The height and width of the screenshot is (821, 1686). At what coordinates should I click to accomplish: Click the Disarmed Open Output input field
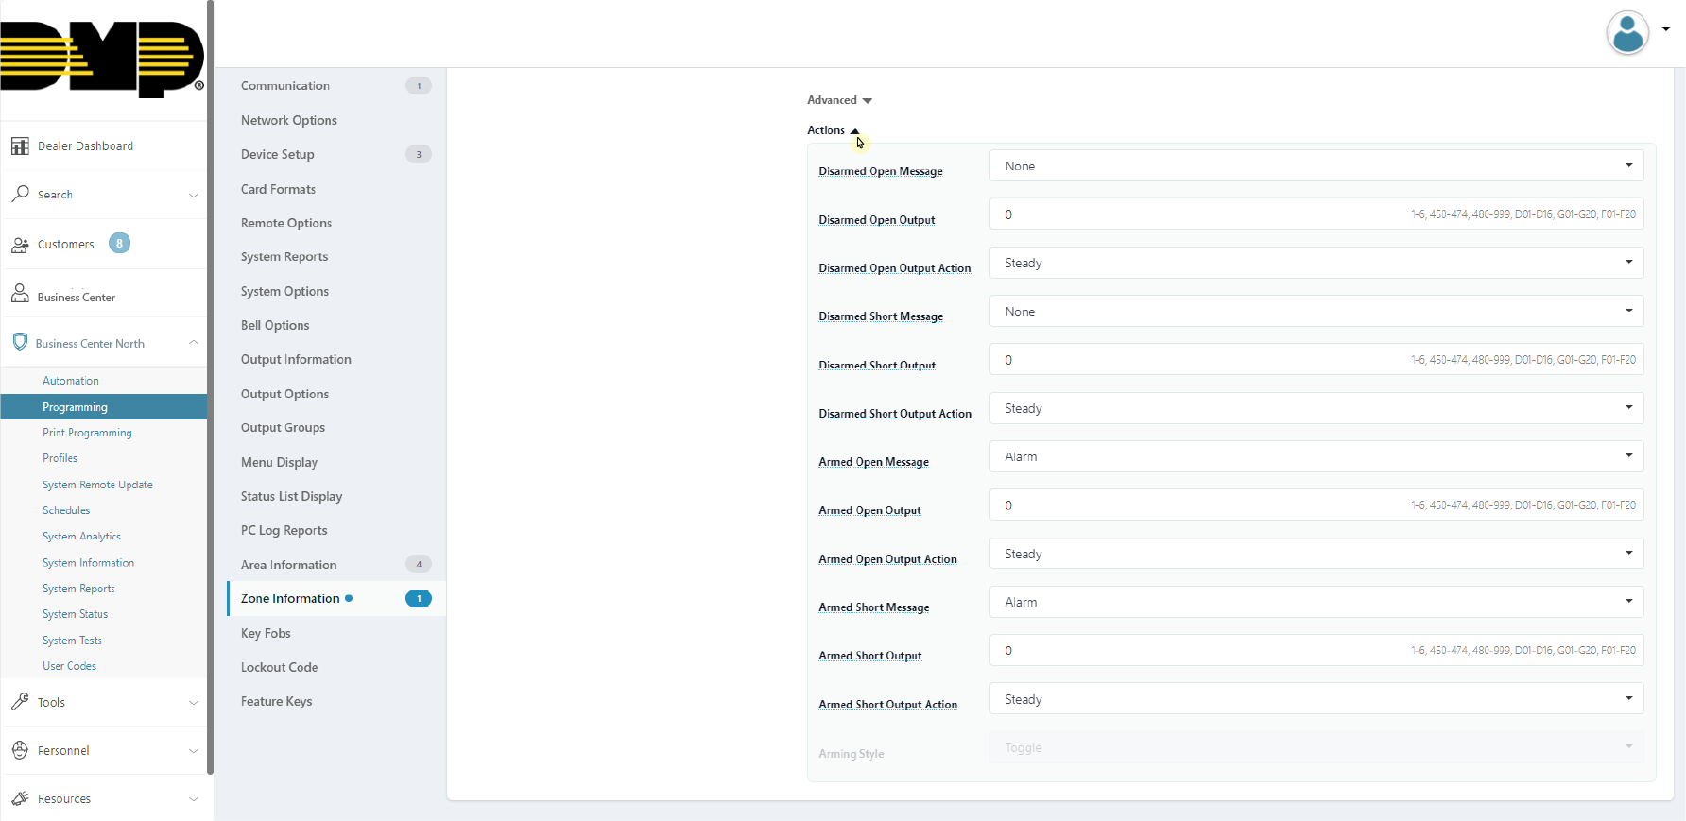[1200, 214]
